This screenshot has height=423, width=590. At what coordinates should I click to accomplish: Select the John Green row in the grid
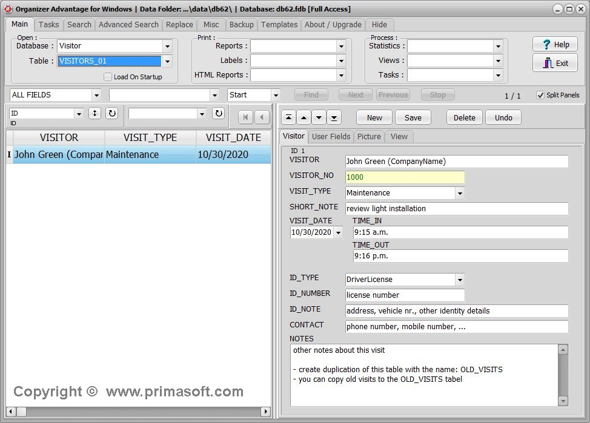pos(138,154)
